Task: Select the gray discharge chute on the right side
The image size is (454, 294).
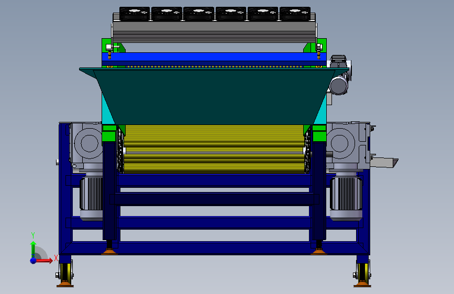Action: coord(384,162)
